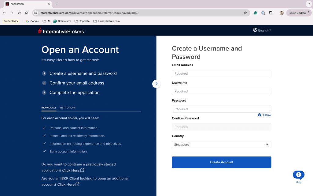Focus the Email Address input field
This screenshot has height=196, width=313.
tap(221, 73)
